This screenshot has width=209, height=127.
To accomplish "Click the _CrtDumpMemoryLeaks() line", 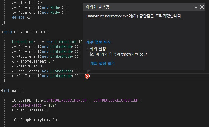I will click(x=35, y=120).
